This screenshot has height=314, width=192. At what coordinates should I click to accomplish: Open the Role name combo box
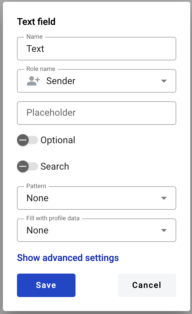click(97, 81)
